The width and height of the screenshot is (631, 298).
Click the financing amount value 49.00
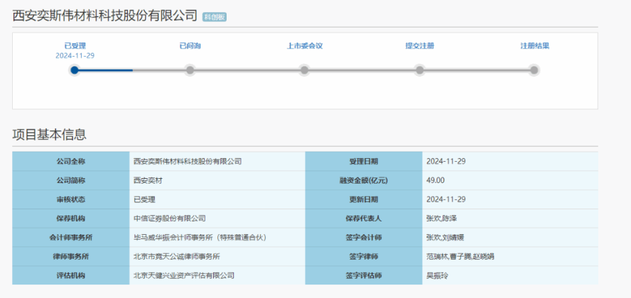click(436, 180)
